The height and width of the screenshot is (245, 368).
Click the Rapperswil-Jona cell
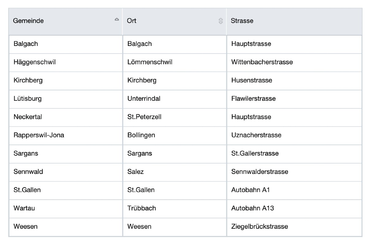(39, 135)
